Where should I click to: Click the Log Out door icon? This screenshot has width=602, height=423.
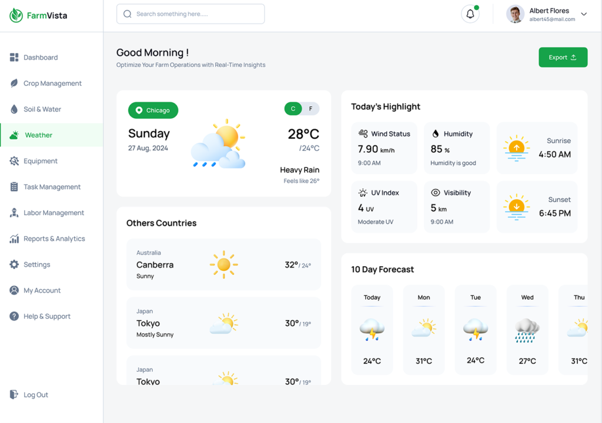14,395
